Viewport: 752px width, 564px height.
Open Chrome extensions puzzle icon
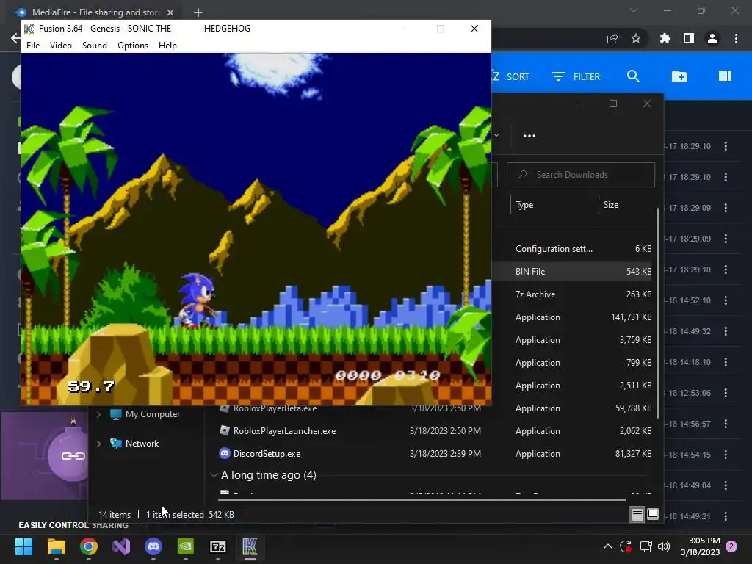coord(665,38)
